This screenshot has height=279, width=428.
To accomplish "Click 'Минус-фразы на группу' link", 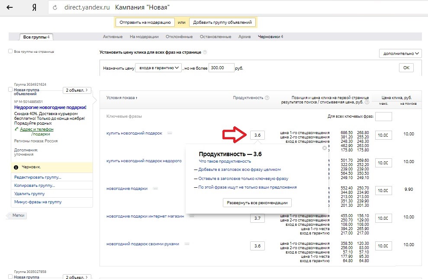I will click(38, 202).
